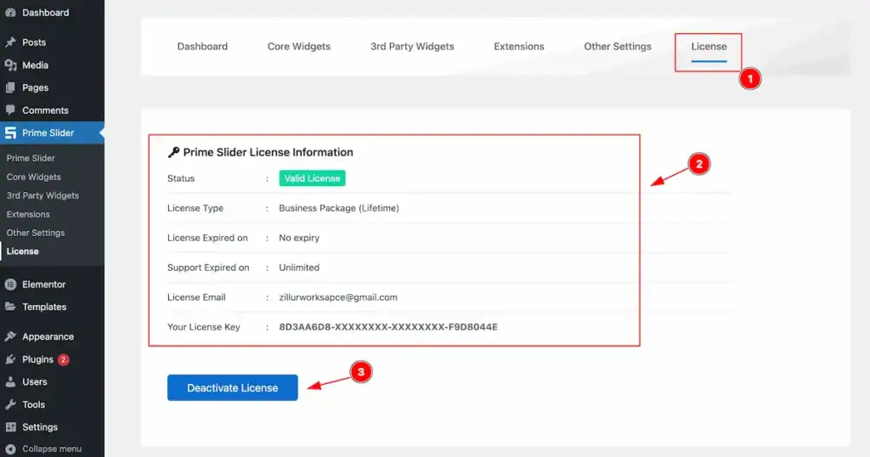Switch to the Core Widgets tab
Screen dimensions: 870x457
pyautogui.click(x=298, y=47)
